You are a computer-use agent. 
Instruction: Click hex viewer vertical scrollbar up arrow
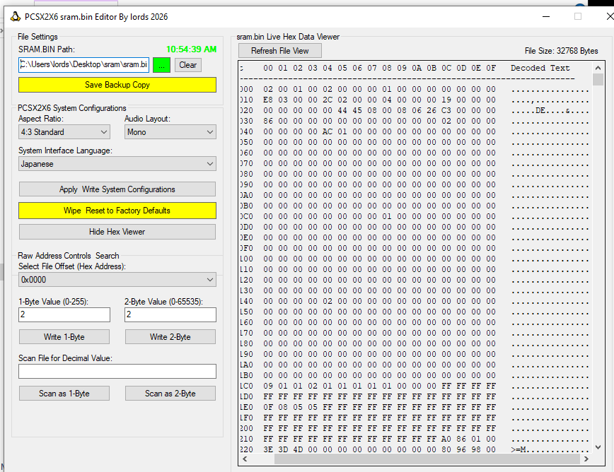598,68
